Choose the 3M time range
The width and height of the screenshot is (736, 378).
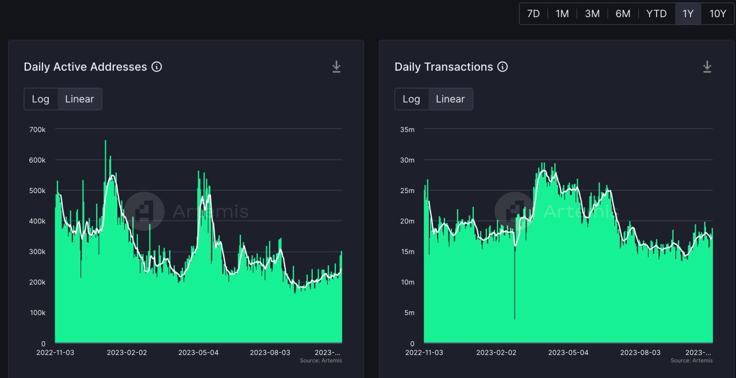pos(592,14)
